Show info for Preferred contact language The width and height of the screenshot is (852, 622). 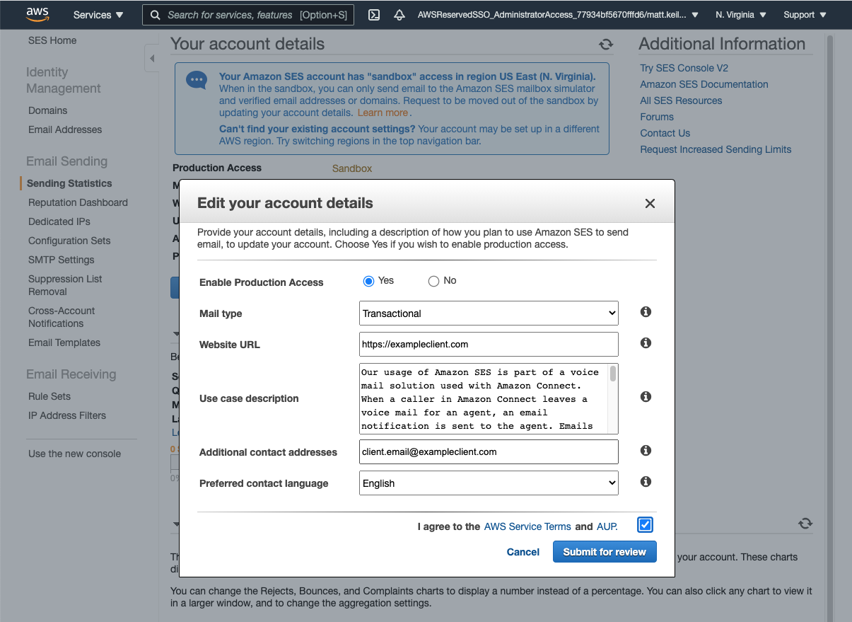pyautogui.click(x=646, y=482)
